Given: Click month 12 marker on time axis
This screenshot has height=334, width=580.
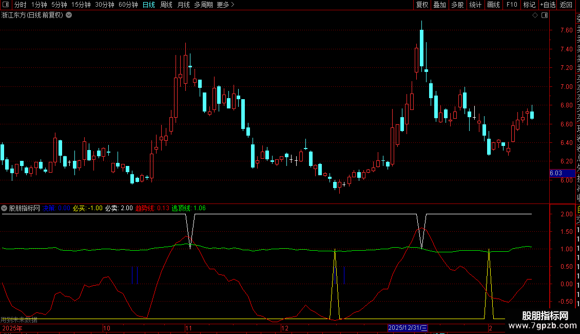Looking at the screenshot, I should (284, 328).
